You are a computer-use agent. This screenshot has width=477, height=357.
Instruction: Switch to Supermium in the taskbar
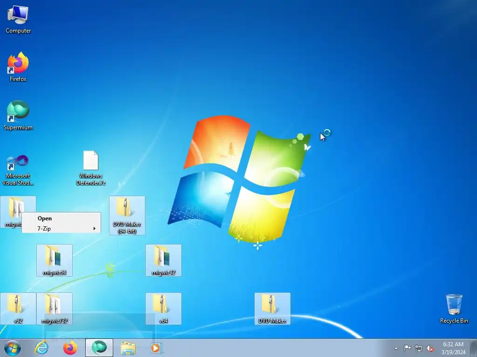(99, 348)
